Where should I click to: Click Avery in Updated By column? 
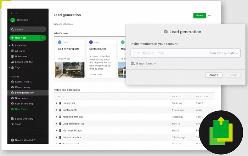[x=199, y=110]
